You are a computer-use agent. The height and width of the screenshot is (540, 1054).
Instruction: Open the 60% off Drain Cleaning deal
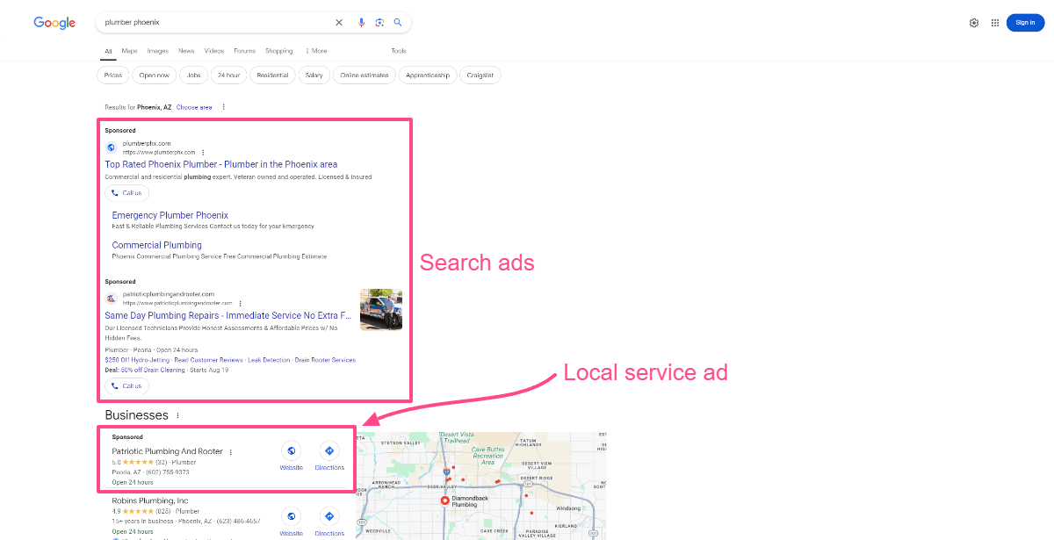click(x=153, y=371)
